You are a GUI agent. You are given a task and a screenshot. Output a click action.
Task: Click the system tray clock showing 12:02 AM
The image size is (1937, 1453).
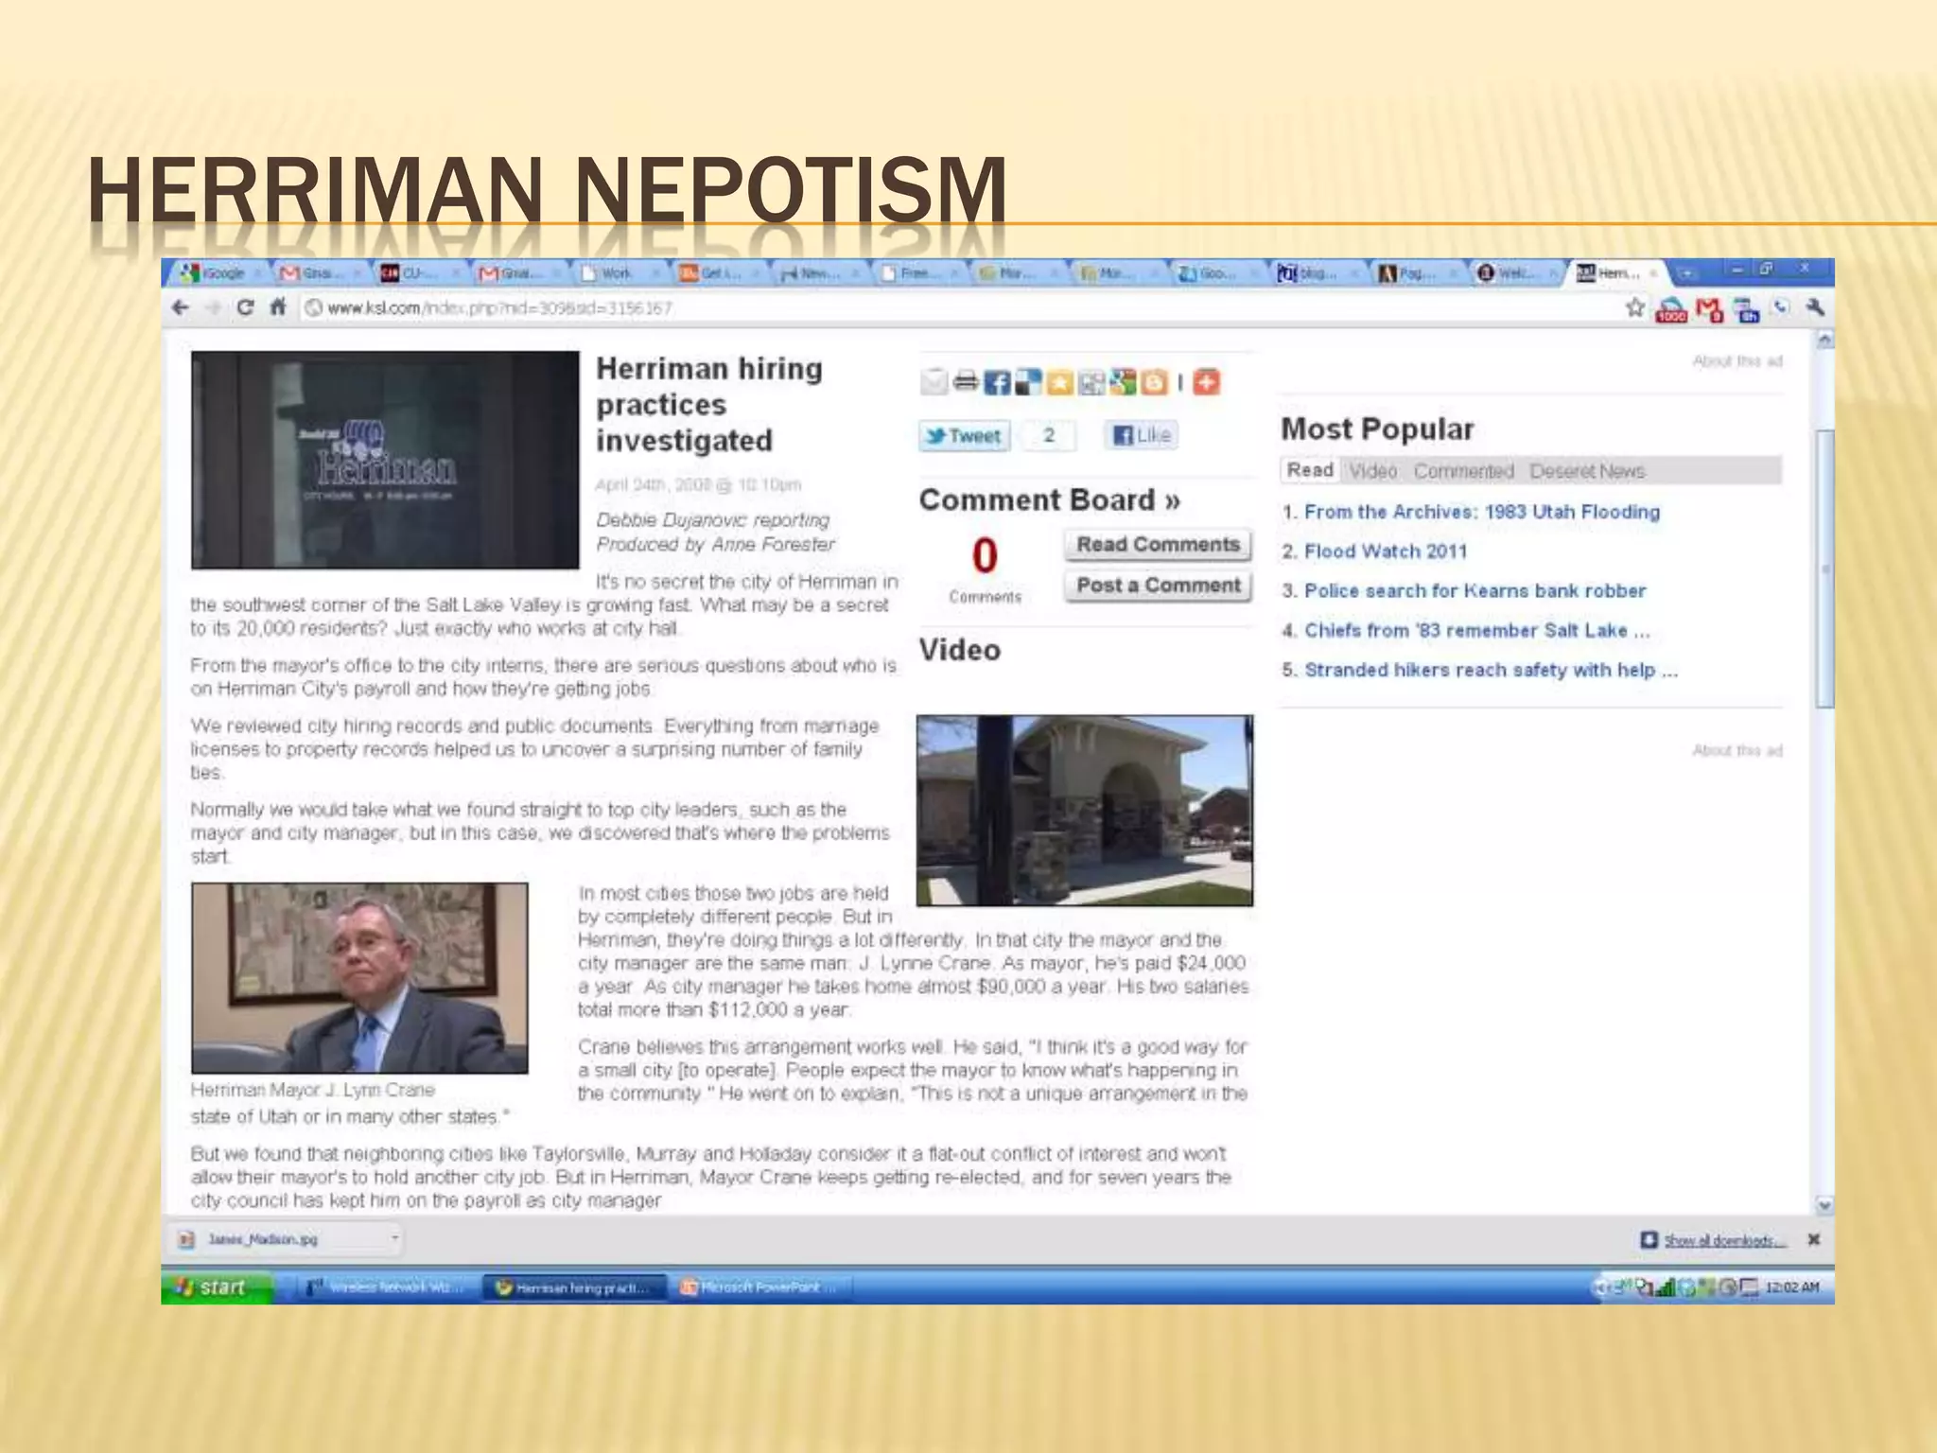click(1791, 1287)
